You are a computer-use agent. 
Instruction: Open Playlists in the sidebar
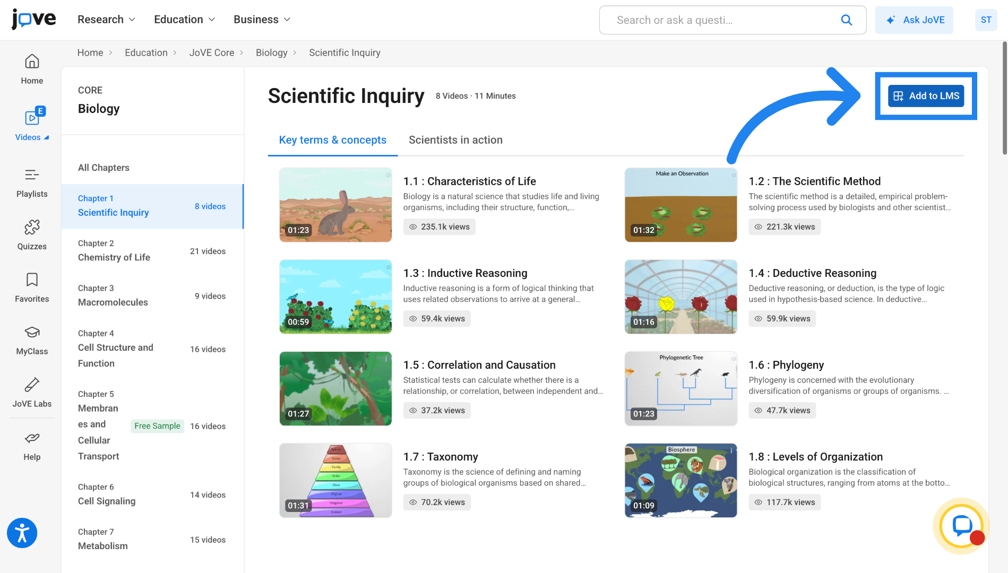click(32, 183)
